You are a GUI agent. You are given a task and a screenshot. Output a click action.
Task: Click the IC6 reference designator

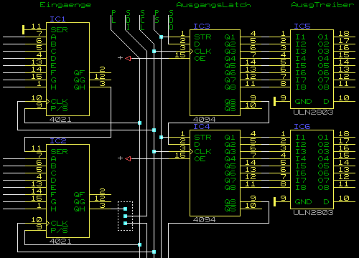(x=302, y=126)
